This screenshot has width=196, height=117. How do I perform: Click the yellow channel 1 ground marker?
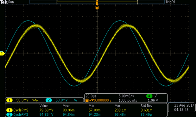(x=2, y=54)
